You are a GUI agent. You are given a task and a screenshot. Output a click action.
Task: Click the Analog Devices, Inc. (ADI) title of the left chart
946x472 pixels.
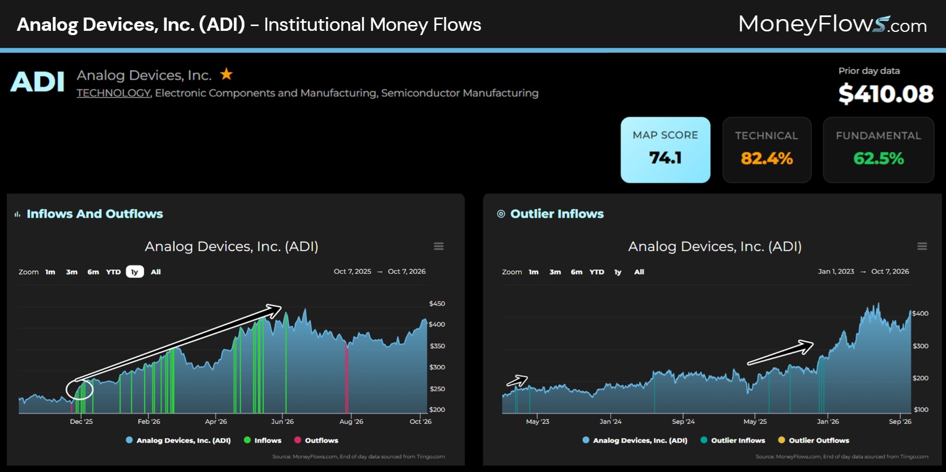pos(232,246)
